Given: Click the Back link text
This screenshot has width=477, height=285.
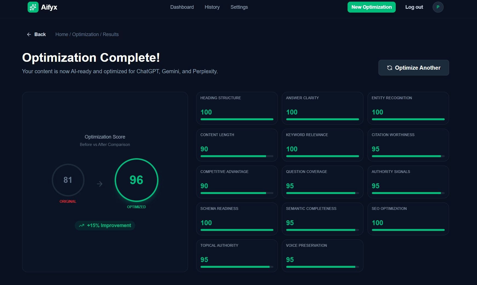Looking at the screenshot, I should 40,34.
